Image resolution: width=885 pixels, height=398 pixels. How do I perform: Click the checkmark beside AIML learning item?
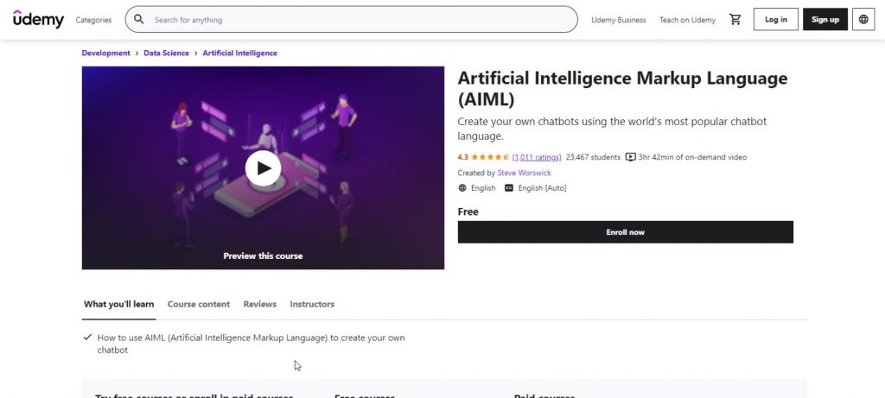coord(87,337)
